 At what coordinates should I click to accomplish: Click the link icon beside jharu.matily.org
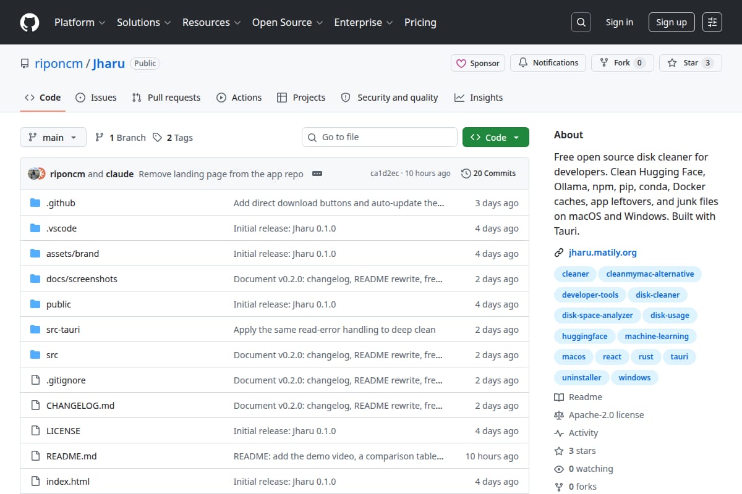(x=559, y=253)
